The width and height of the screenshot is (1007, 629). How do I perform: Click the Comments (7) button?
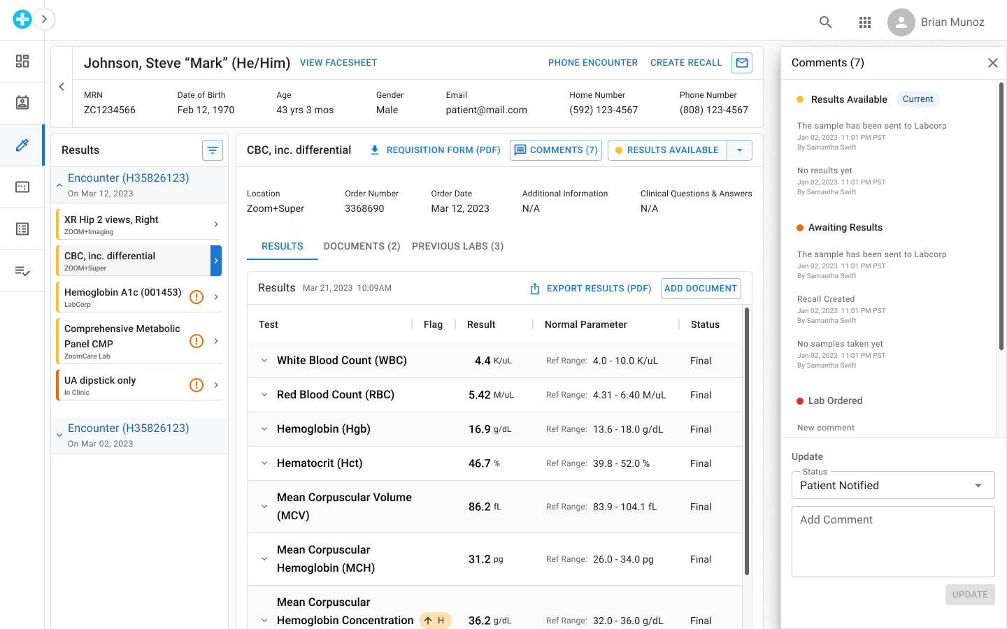[556, 150]
